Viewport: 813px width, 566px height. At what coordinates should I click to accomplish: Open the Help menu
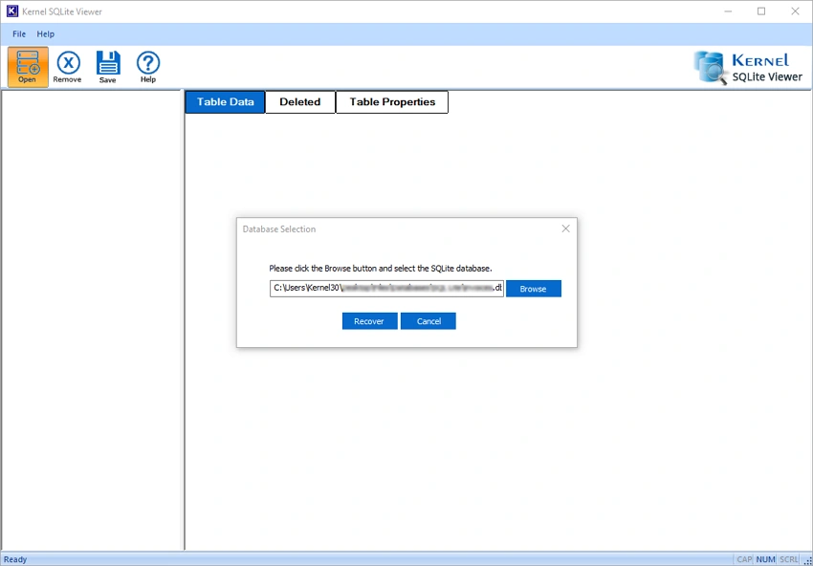pos(46,34)
